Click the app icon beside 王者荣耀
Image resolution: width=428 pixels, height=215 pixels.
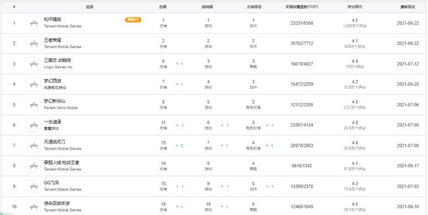pos(34,44)
